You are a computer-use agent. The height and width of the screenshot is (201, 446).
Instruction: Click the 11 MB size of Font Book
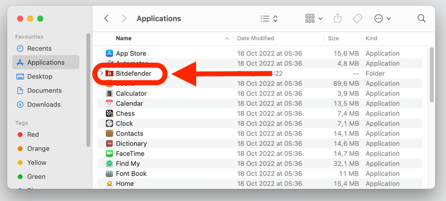pyautogui.click(x=350, y=173)
